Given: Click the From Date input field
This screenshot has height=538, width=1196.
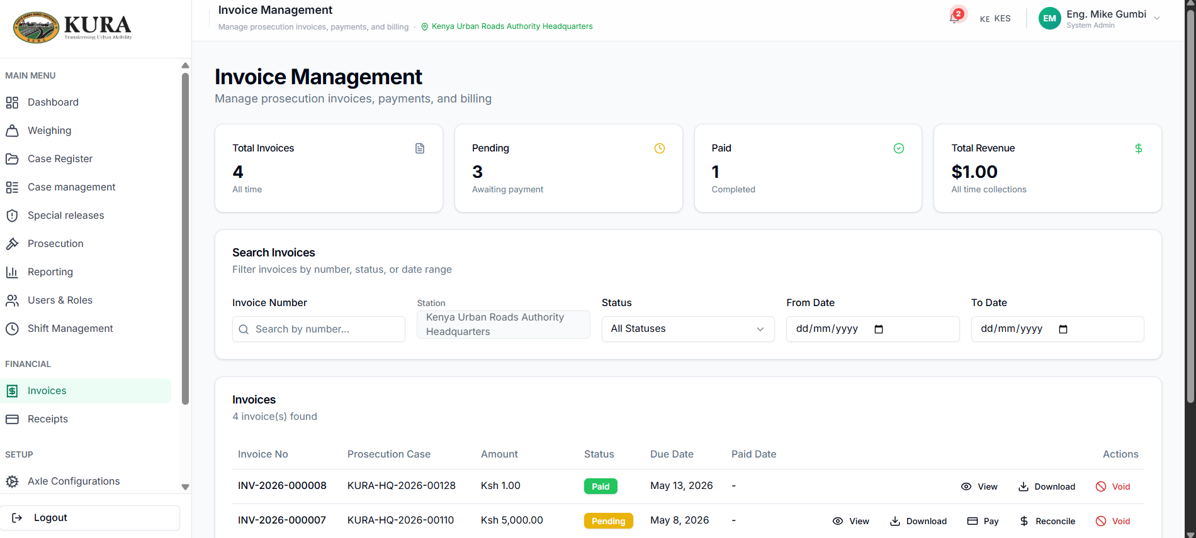Looking at the screenshot, I should [873, 329].
